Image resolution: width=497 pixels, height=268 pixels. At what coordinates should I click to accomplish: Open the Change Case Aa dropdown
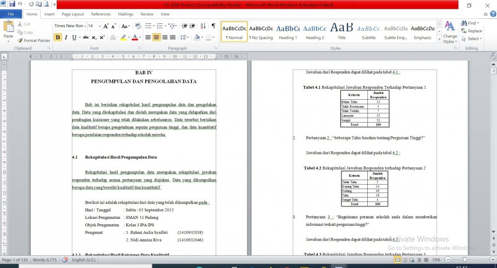tap(126, 26)
